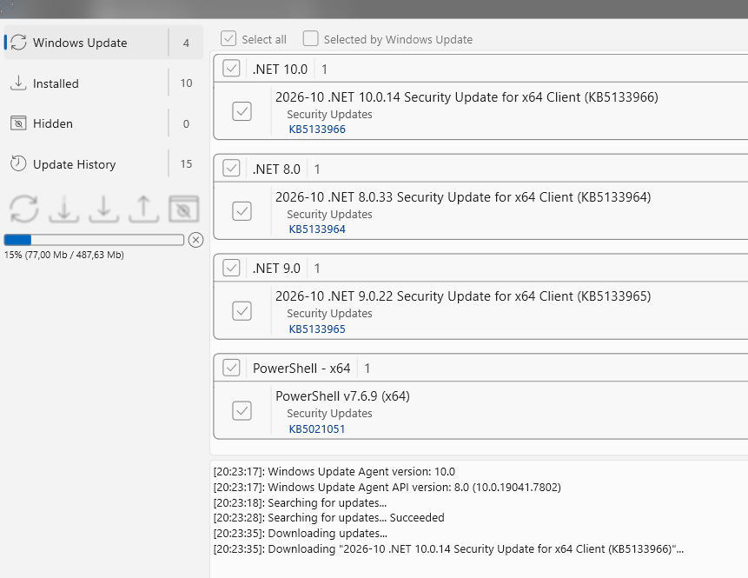748x578 pixels.
Task: Click the download icon with dashed arrow shaft
Action: coord(64,209)
